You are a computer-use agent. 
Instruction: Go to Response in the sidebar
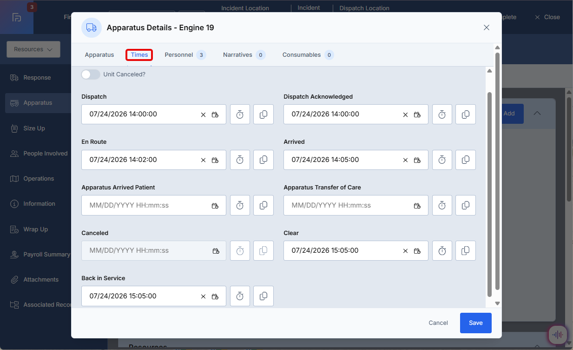click(x=37, y=78)
